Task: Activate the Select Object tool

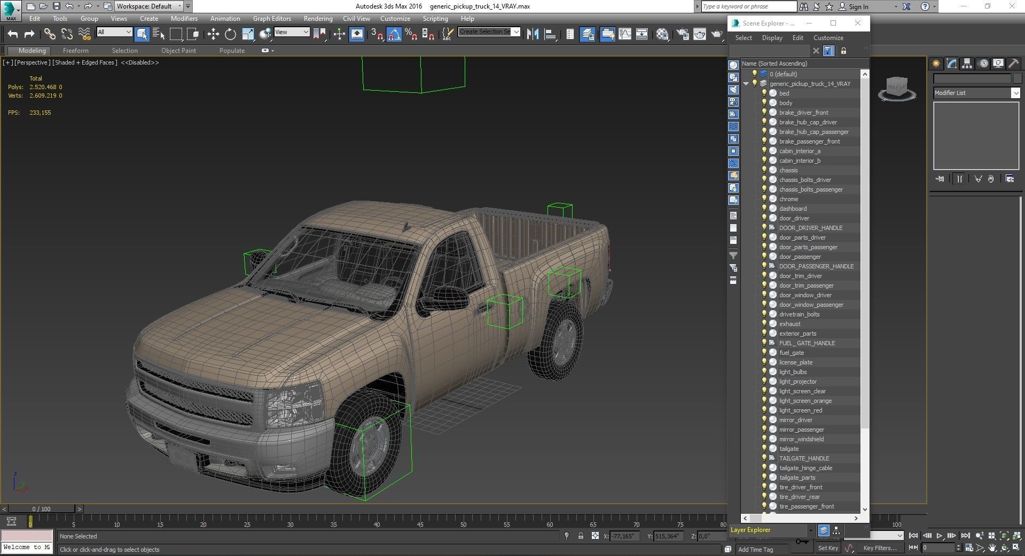Action: [142, 34]
